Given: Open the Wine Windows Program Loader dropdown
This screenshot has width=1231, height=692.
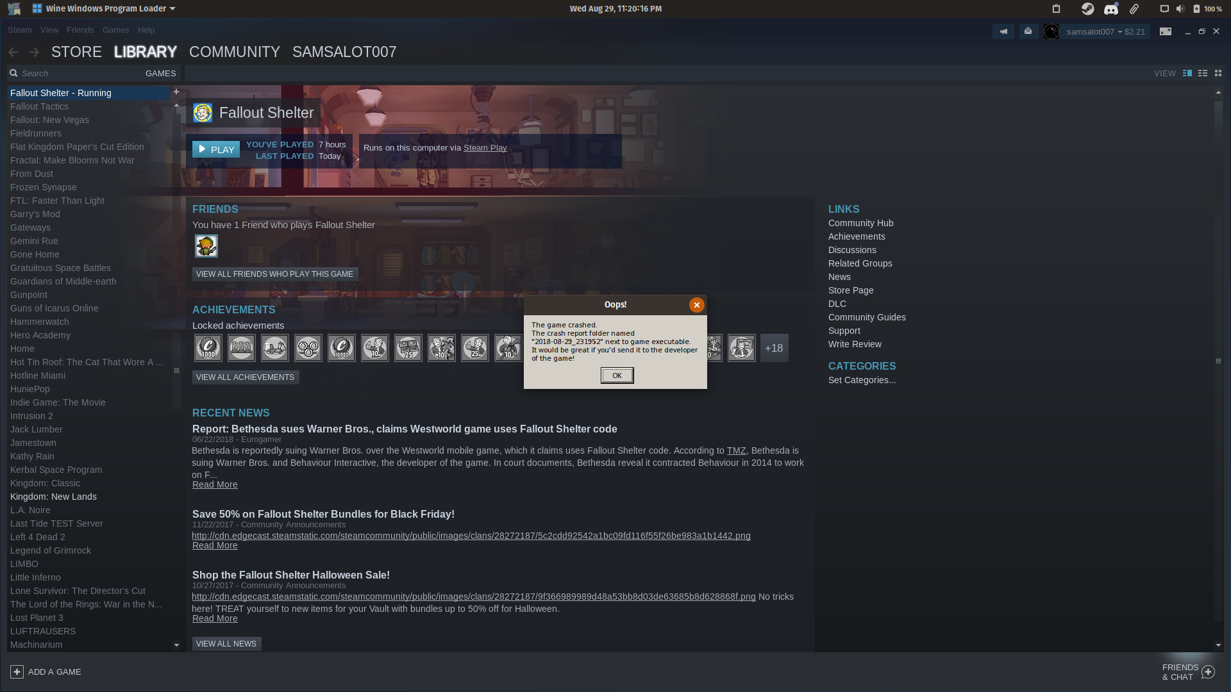Looking at the screenshot, I should [x=104, y=8].
